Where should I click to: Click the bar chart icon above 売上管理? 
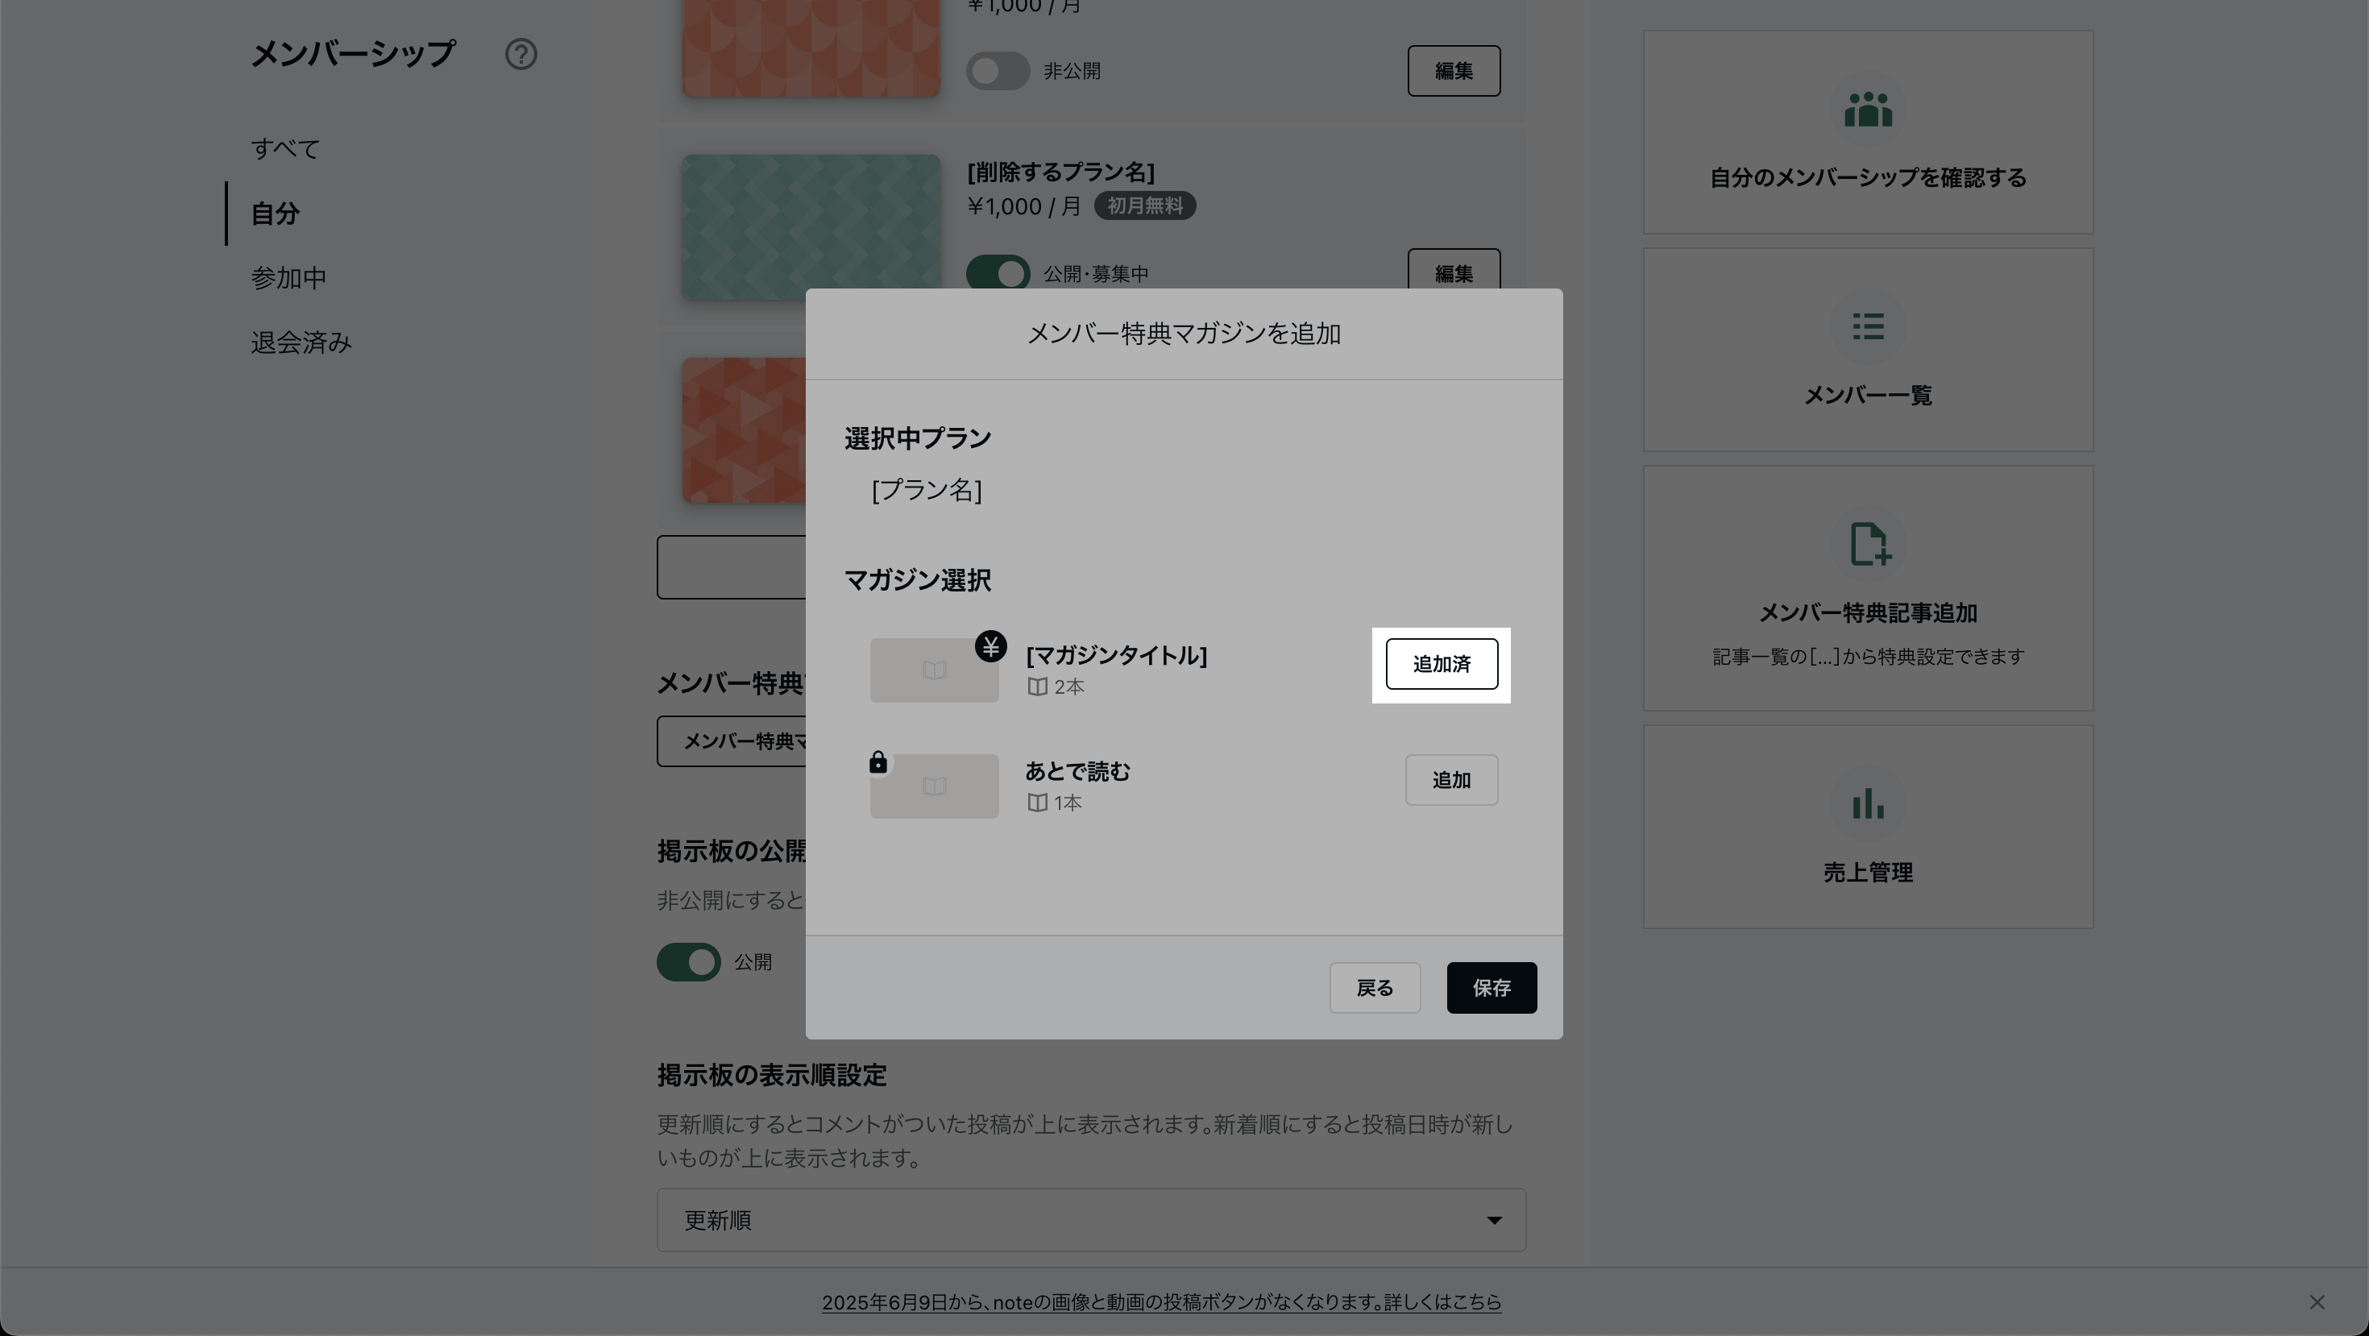[x=1868, y=803]
